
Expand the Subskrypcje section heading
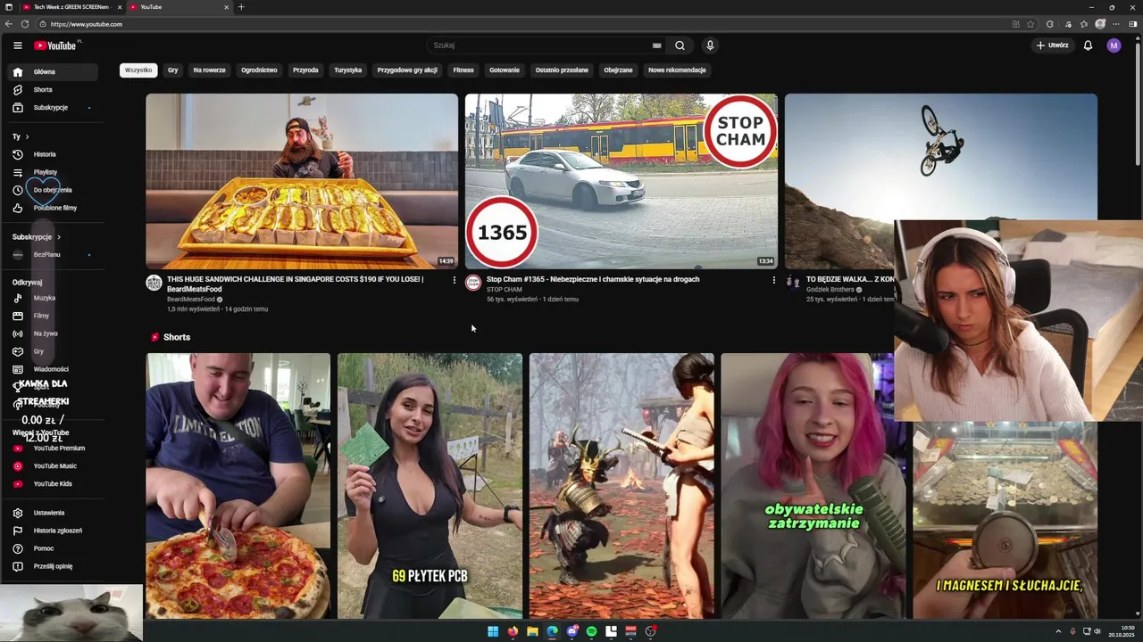click(x=37, y=237)
